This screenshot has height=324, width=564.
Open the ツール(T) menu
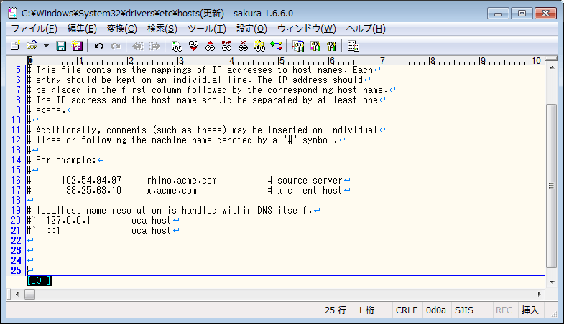207,29
